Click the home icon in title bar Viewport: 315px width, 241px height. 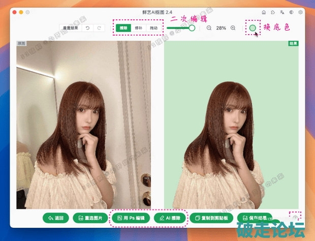coord(263,12)
